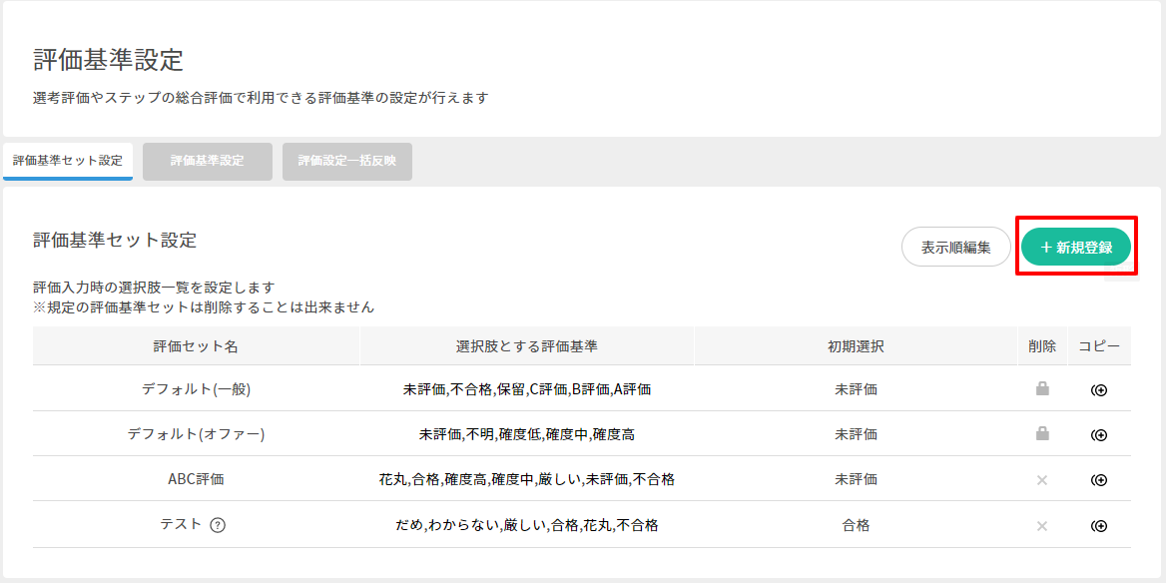1166x583 pixels.
Task: Open help tooltip next to テスト
Action: click(x=218, y=525)
